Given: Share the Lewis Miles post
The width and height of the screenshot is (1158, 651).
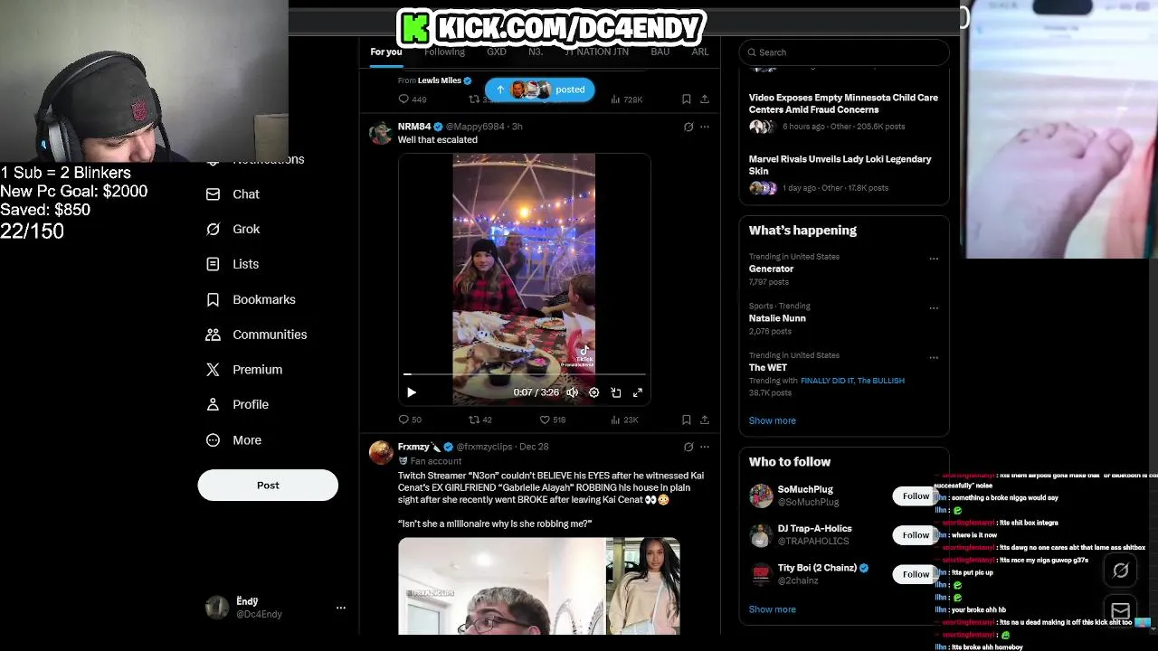Looking at the screenshot, I should pos(705,99).
